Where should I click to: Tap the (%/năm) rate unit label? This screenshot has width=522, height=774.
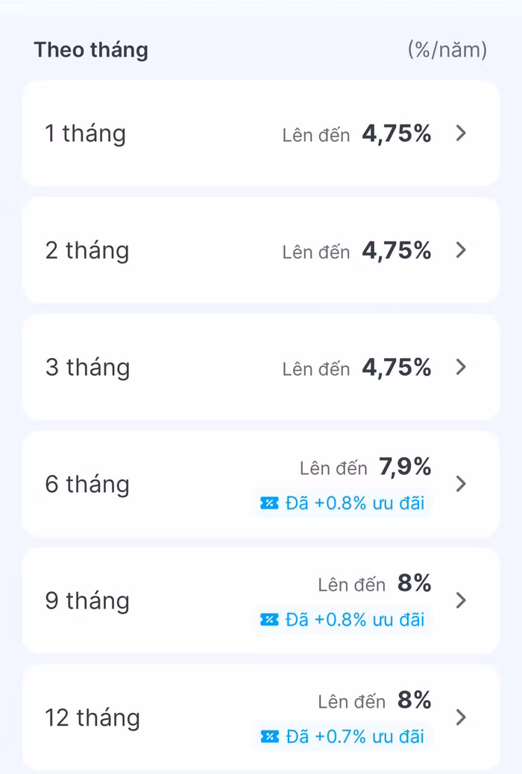pos(447,50)
